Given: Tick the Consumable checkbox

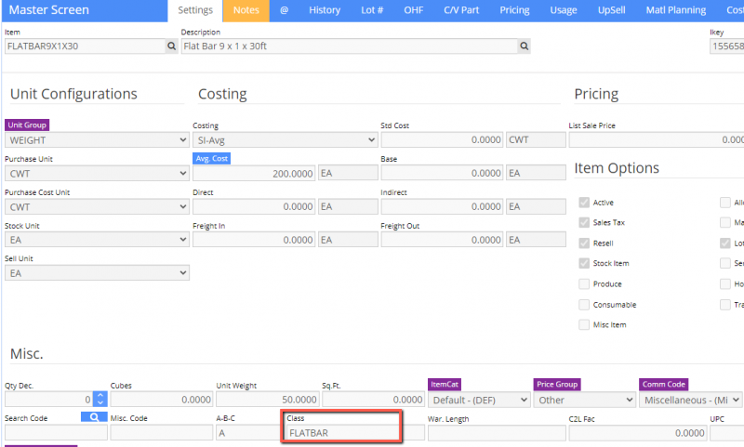Looking at the screenshot, I should click(x=584, y=305).
